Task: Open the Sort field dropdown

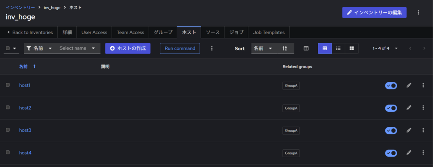Action: click(263, 48)
